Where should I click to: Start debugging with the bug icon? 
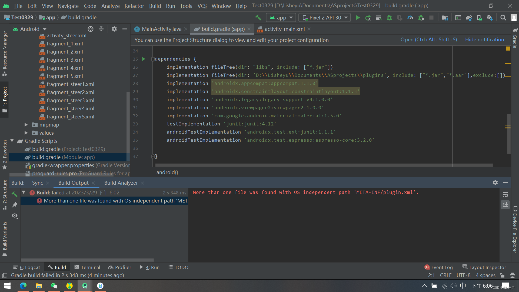389,17
